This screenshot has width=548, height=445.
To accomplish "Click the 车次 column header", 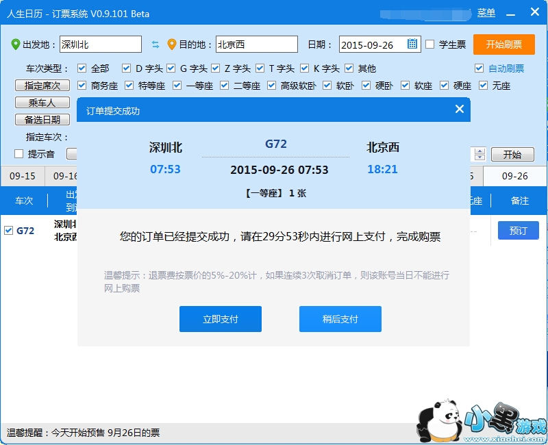I will click(24, 201).
